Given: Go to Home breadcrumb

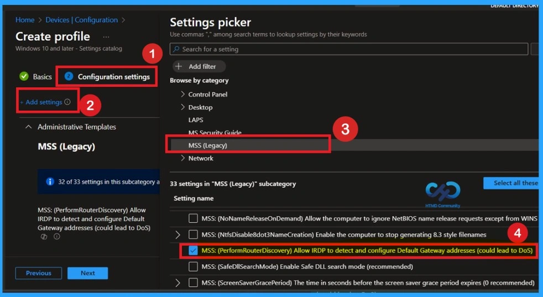Looking at the screenshot, I should pyautogui.click(x=25, y=20).
